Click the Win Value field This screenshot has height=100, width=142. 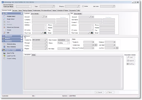pos(64,48)
